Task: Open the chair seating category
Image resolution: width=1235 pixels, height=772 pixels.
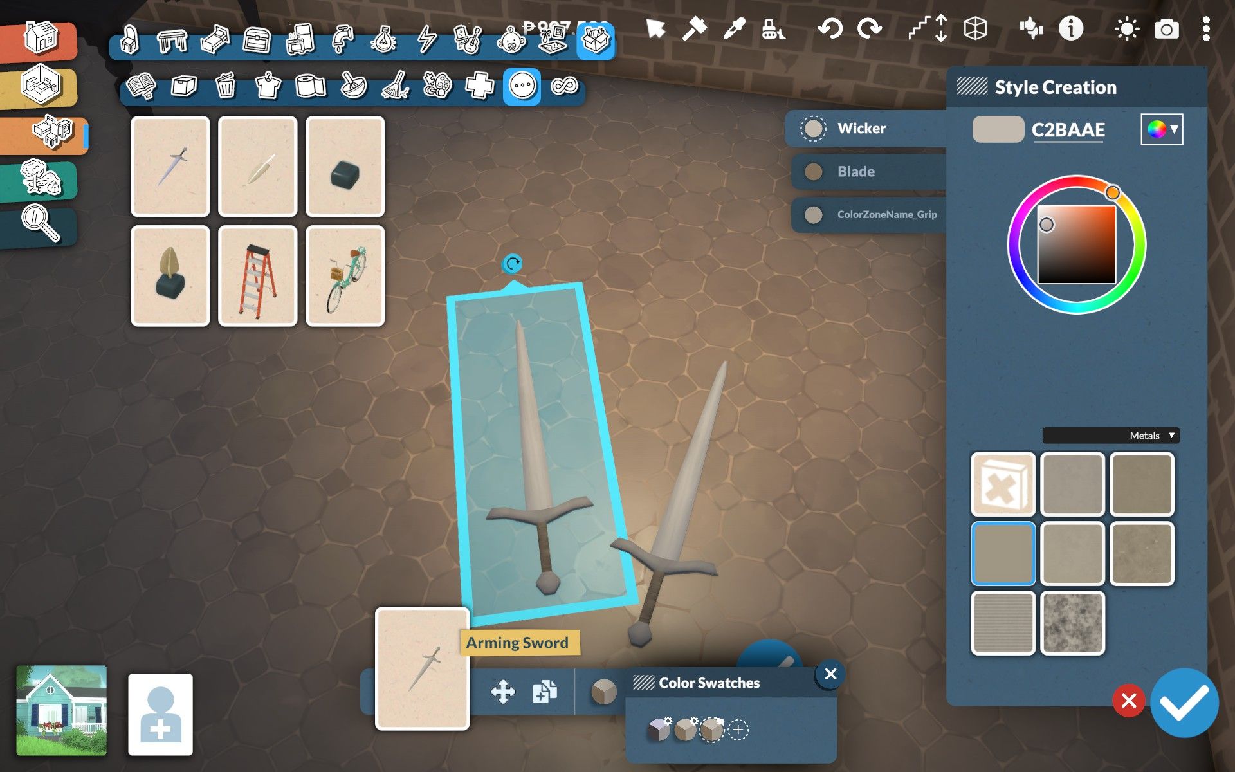Action: 130,40
